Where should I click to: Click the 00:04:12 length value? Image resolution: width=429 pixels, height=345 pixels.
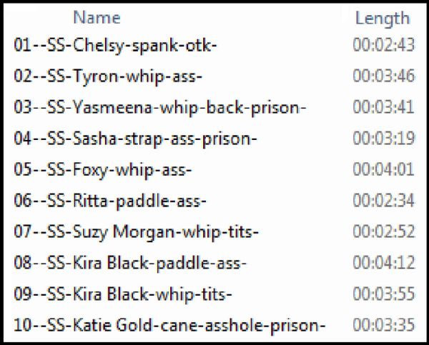(x=383, y=263)
